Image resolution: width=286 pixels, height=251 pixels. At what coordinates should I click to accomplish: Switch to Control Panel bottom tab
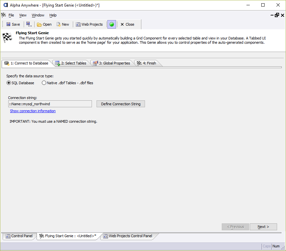coord(19,236)
